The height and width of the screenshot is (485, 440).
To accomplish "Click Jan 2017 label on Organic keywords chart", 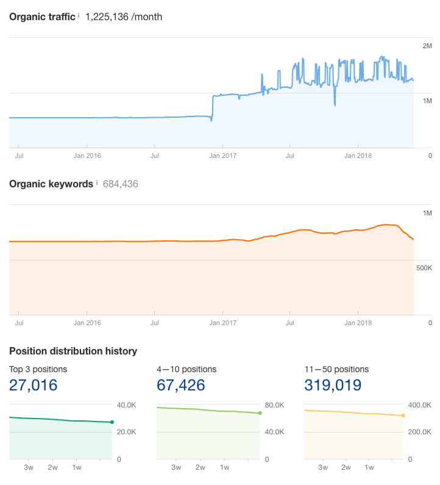I will [x=223, y=323].
